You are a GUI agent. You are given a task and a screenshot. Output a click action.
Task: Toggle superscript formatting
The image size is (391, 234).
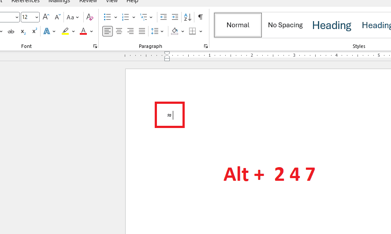coord(35,31)
